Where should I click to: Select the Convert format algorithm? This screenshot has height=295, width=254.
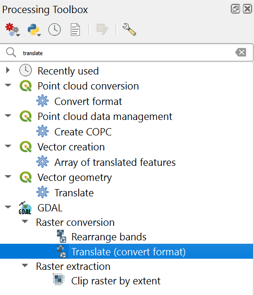tap(127, 101)
